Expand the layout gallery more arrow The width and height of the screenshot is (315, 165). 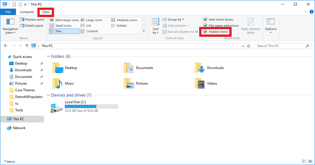[144, 31]
